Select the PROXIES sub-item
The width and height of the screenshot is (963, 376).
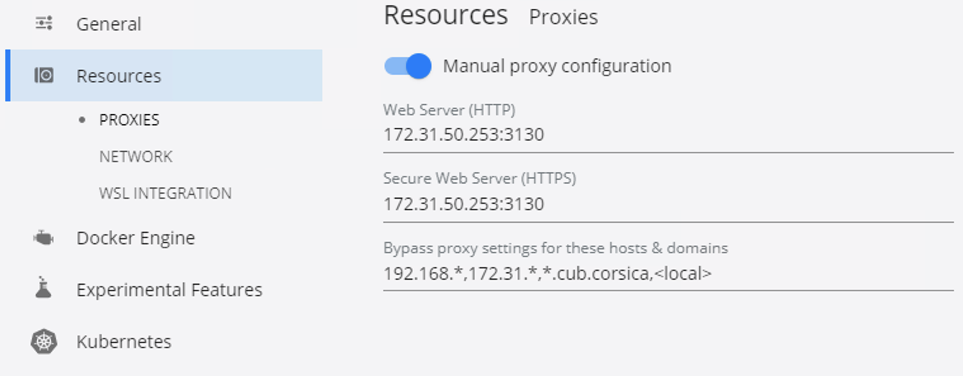(x=129, y=120)
